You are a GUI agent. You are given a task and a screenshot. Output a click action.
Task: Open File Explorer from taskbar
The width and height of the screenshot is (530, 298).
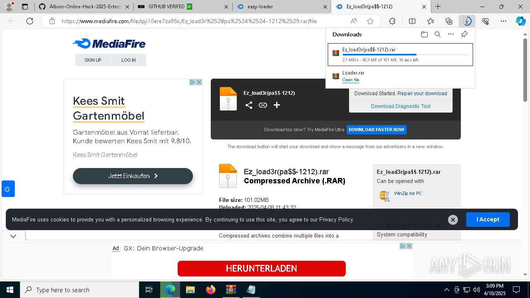(x=190, y=290)
